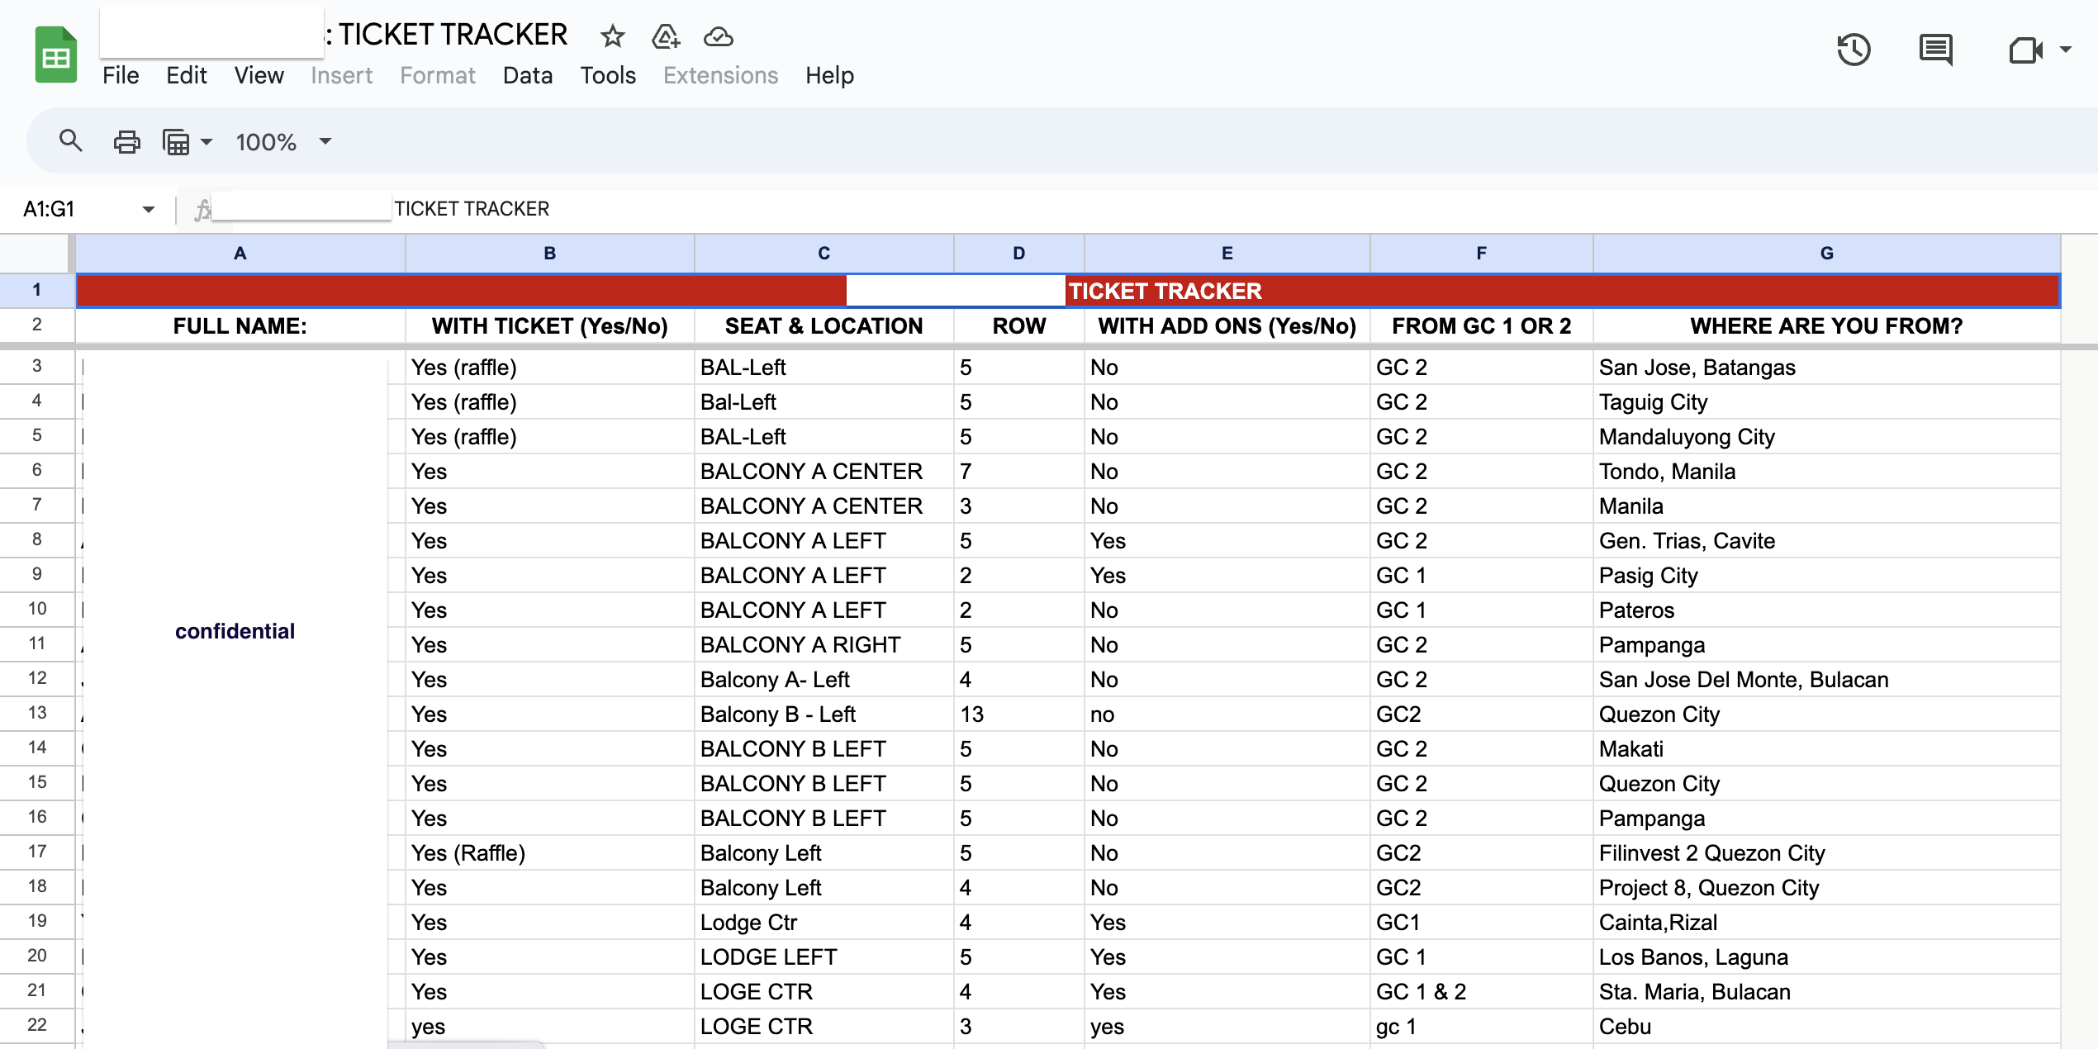The image size is (2098, 1049).
Task: Select column A header
Action: [240, 254]
